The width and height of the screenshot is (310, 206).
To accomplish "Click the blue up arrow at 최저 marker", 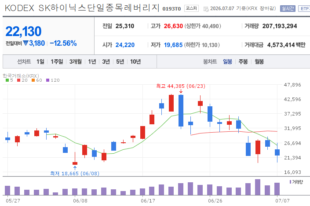I will [x=75, y=168].
